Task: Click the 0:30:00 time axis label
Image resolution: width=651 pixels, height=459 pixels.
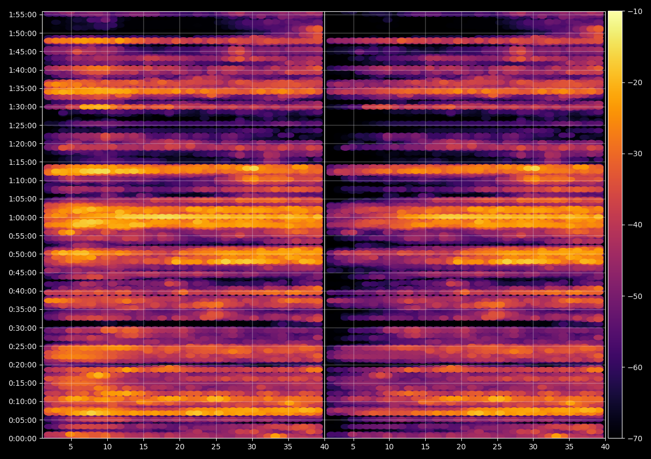Action: tap(24, 328)
